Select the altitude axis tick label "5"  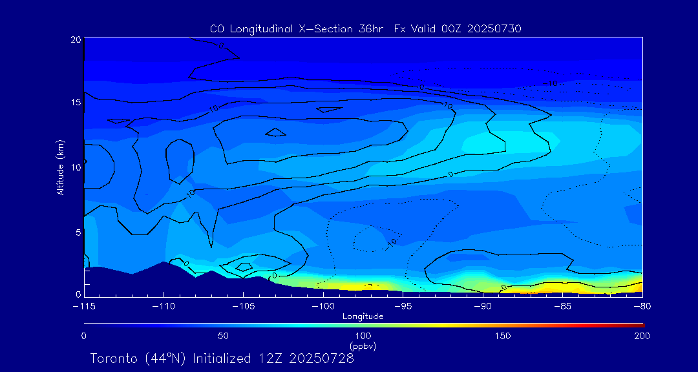(78, 232)
